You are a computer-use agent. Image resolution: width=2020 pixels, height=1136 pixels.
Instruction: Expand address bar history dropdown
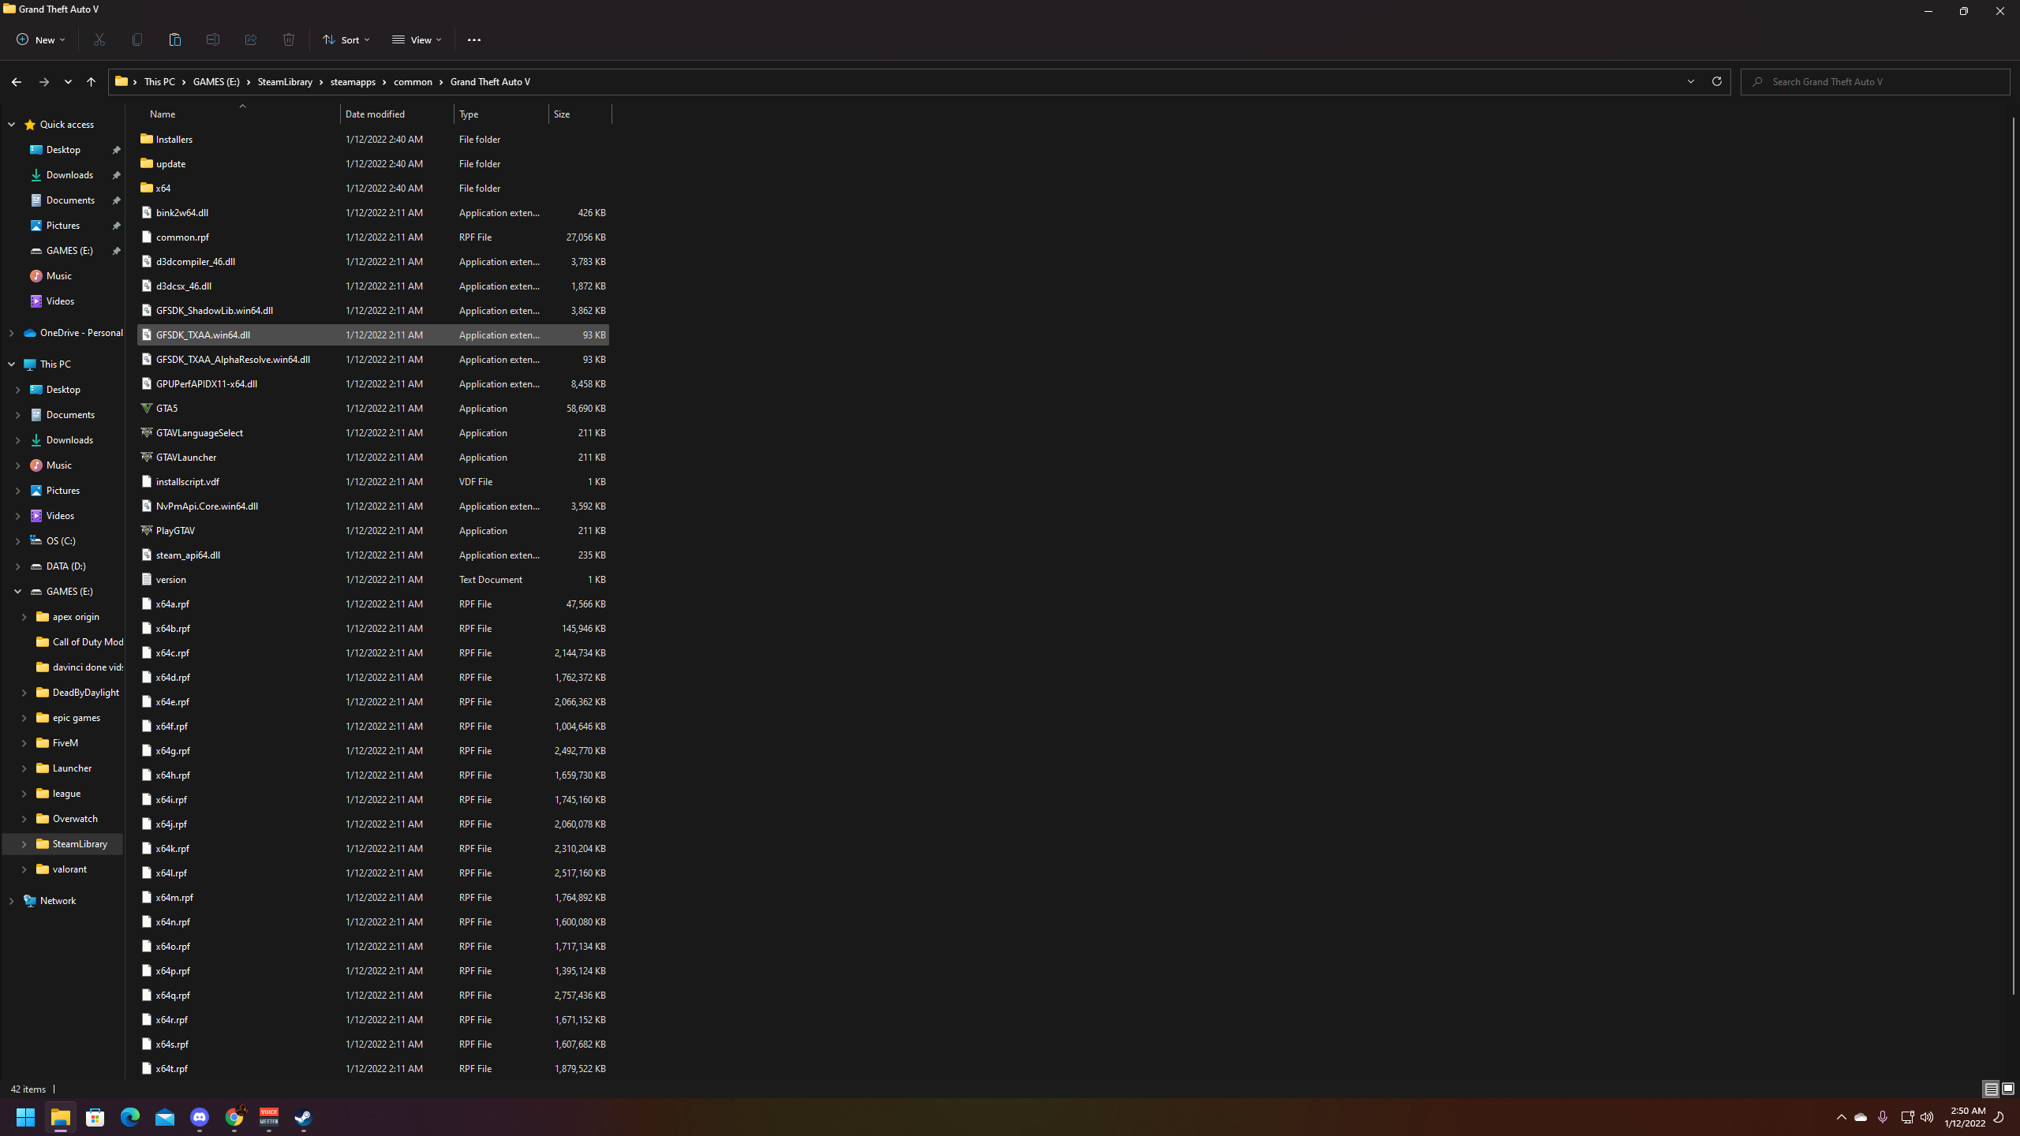pos(1690,82)
